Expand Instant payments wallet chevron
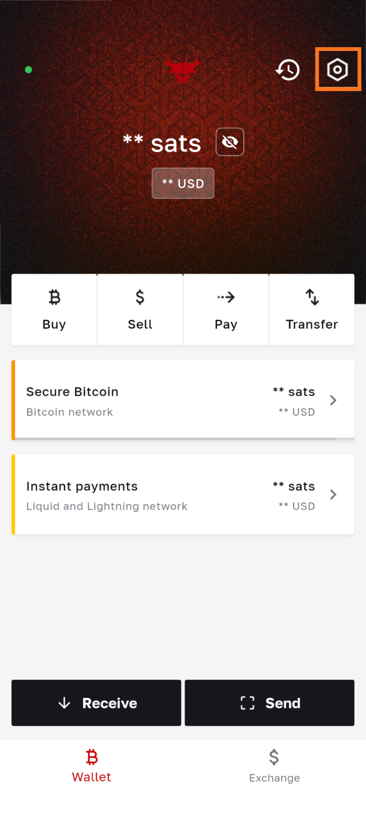Image resolution: width=366 pixels, height=816 pixels. pyautogui.click(x=333, y=495)
